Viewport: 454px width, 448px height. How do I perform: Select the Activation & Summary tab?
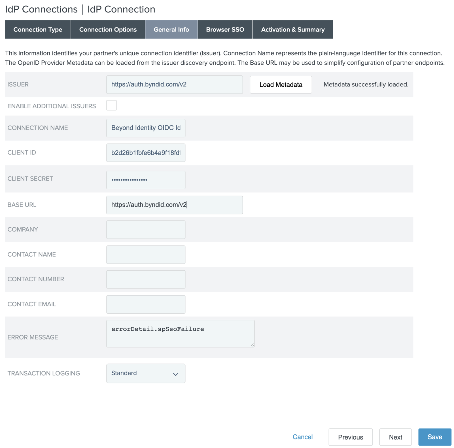point(292,29)
